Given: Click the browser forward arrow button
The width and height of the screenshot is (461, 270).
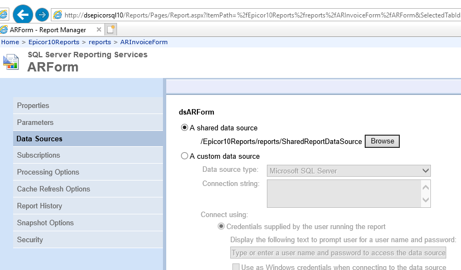Looking at the screenshot, I should (x=42, y=14).
